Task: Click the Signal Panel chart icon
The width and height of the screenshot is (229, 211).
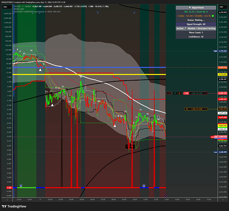Action: coord(190,8)
